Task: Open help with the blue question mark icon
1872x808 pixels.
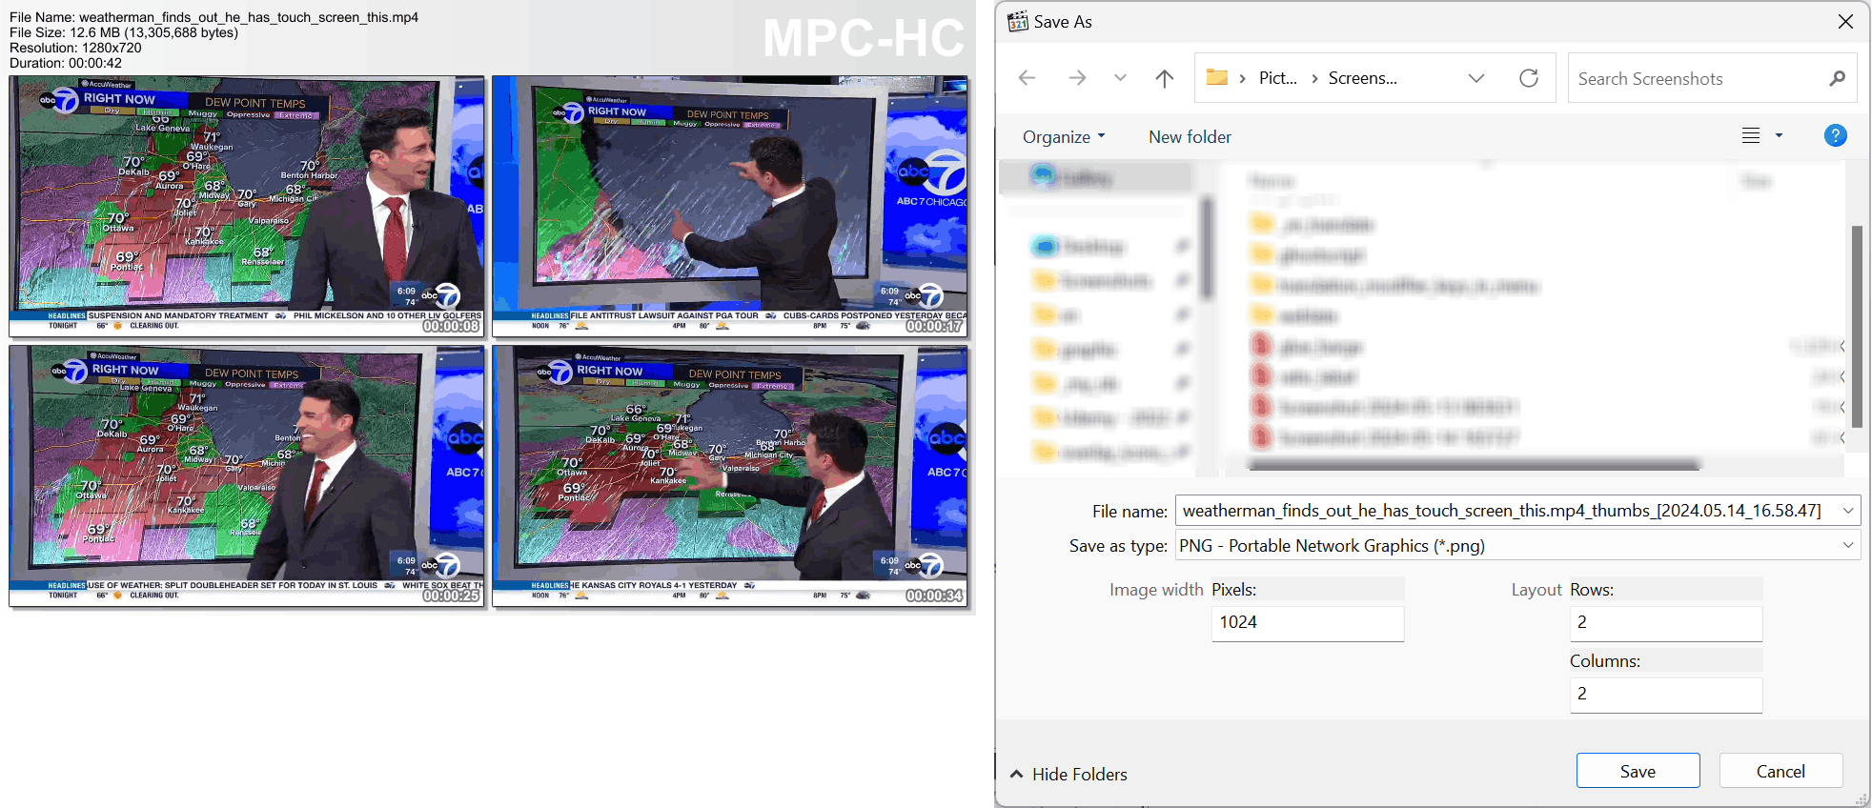Action: pos(1836,135)
